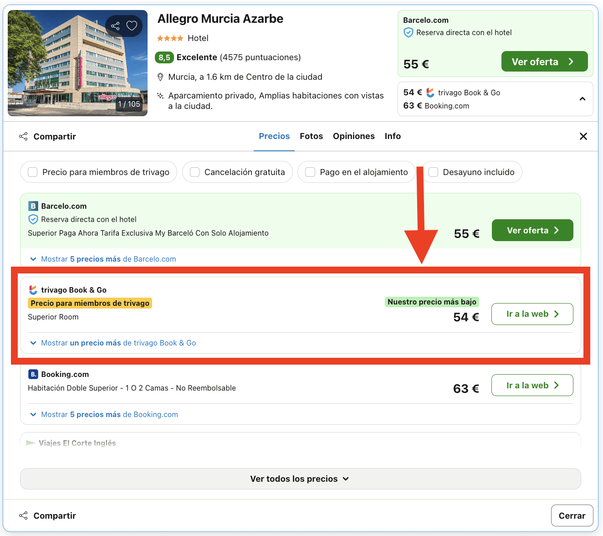Click shield icon beside Reserva directa in list

[33, 219]
